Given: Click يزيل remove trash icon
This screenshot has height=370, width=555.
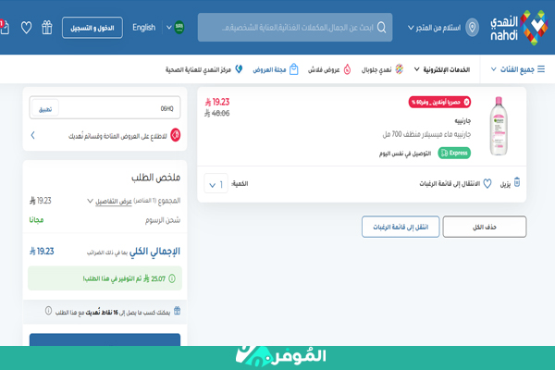Looking at the screenshot, I should point(517,182).
